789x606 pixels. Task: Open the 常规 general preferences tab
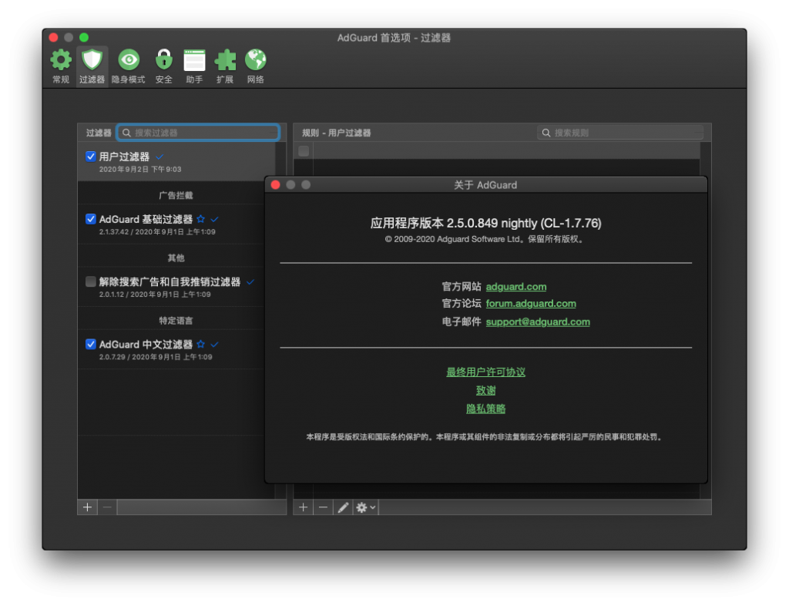[61, 66]
